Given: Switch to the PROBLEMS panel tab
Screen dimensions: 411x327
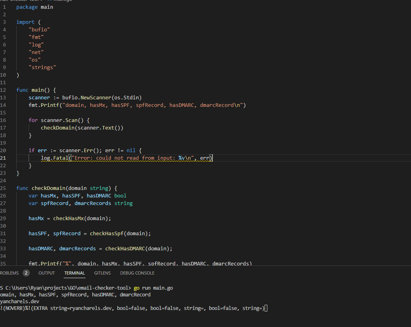Looking at the screenshot, I should pos(10,273).
